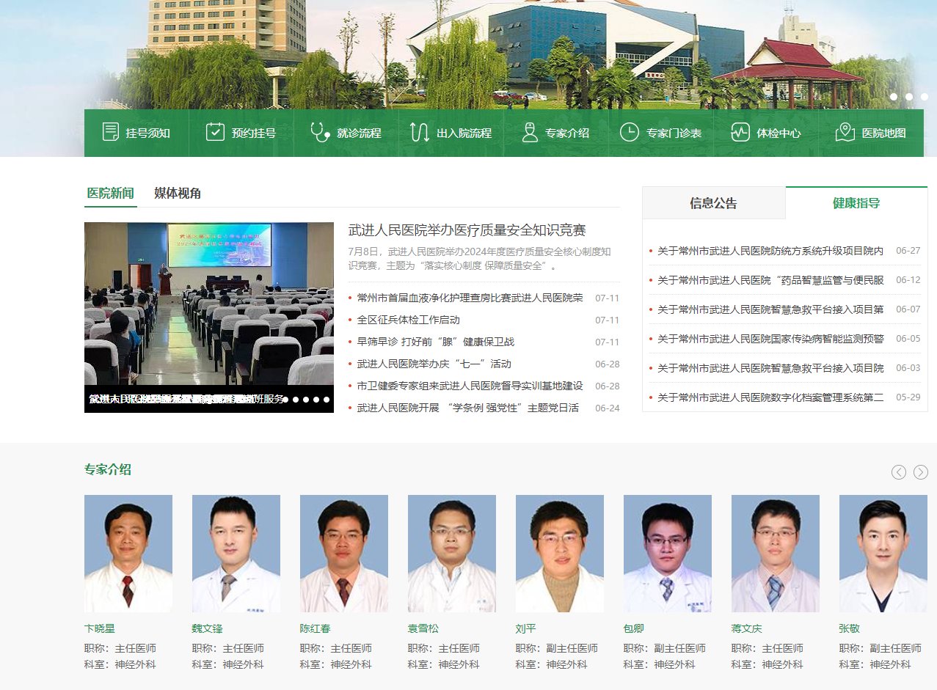Viewport: 937px width, 690px height.
Task: Open 就诊流程 navigation label
Action: pos(360,133)
